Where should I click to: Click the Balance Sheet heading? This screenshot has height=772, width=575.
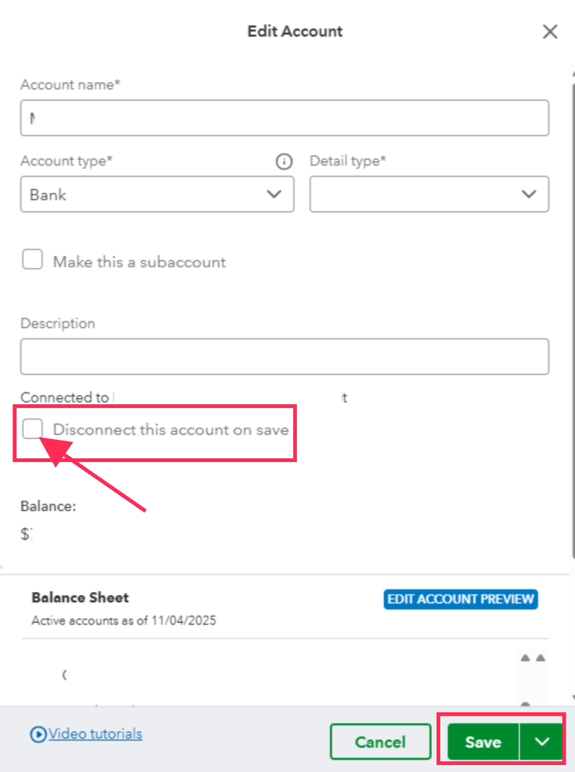click(80, 597)
